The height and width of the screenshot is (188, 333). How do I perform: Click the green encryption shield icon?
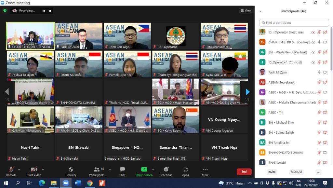[5, 11]
